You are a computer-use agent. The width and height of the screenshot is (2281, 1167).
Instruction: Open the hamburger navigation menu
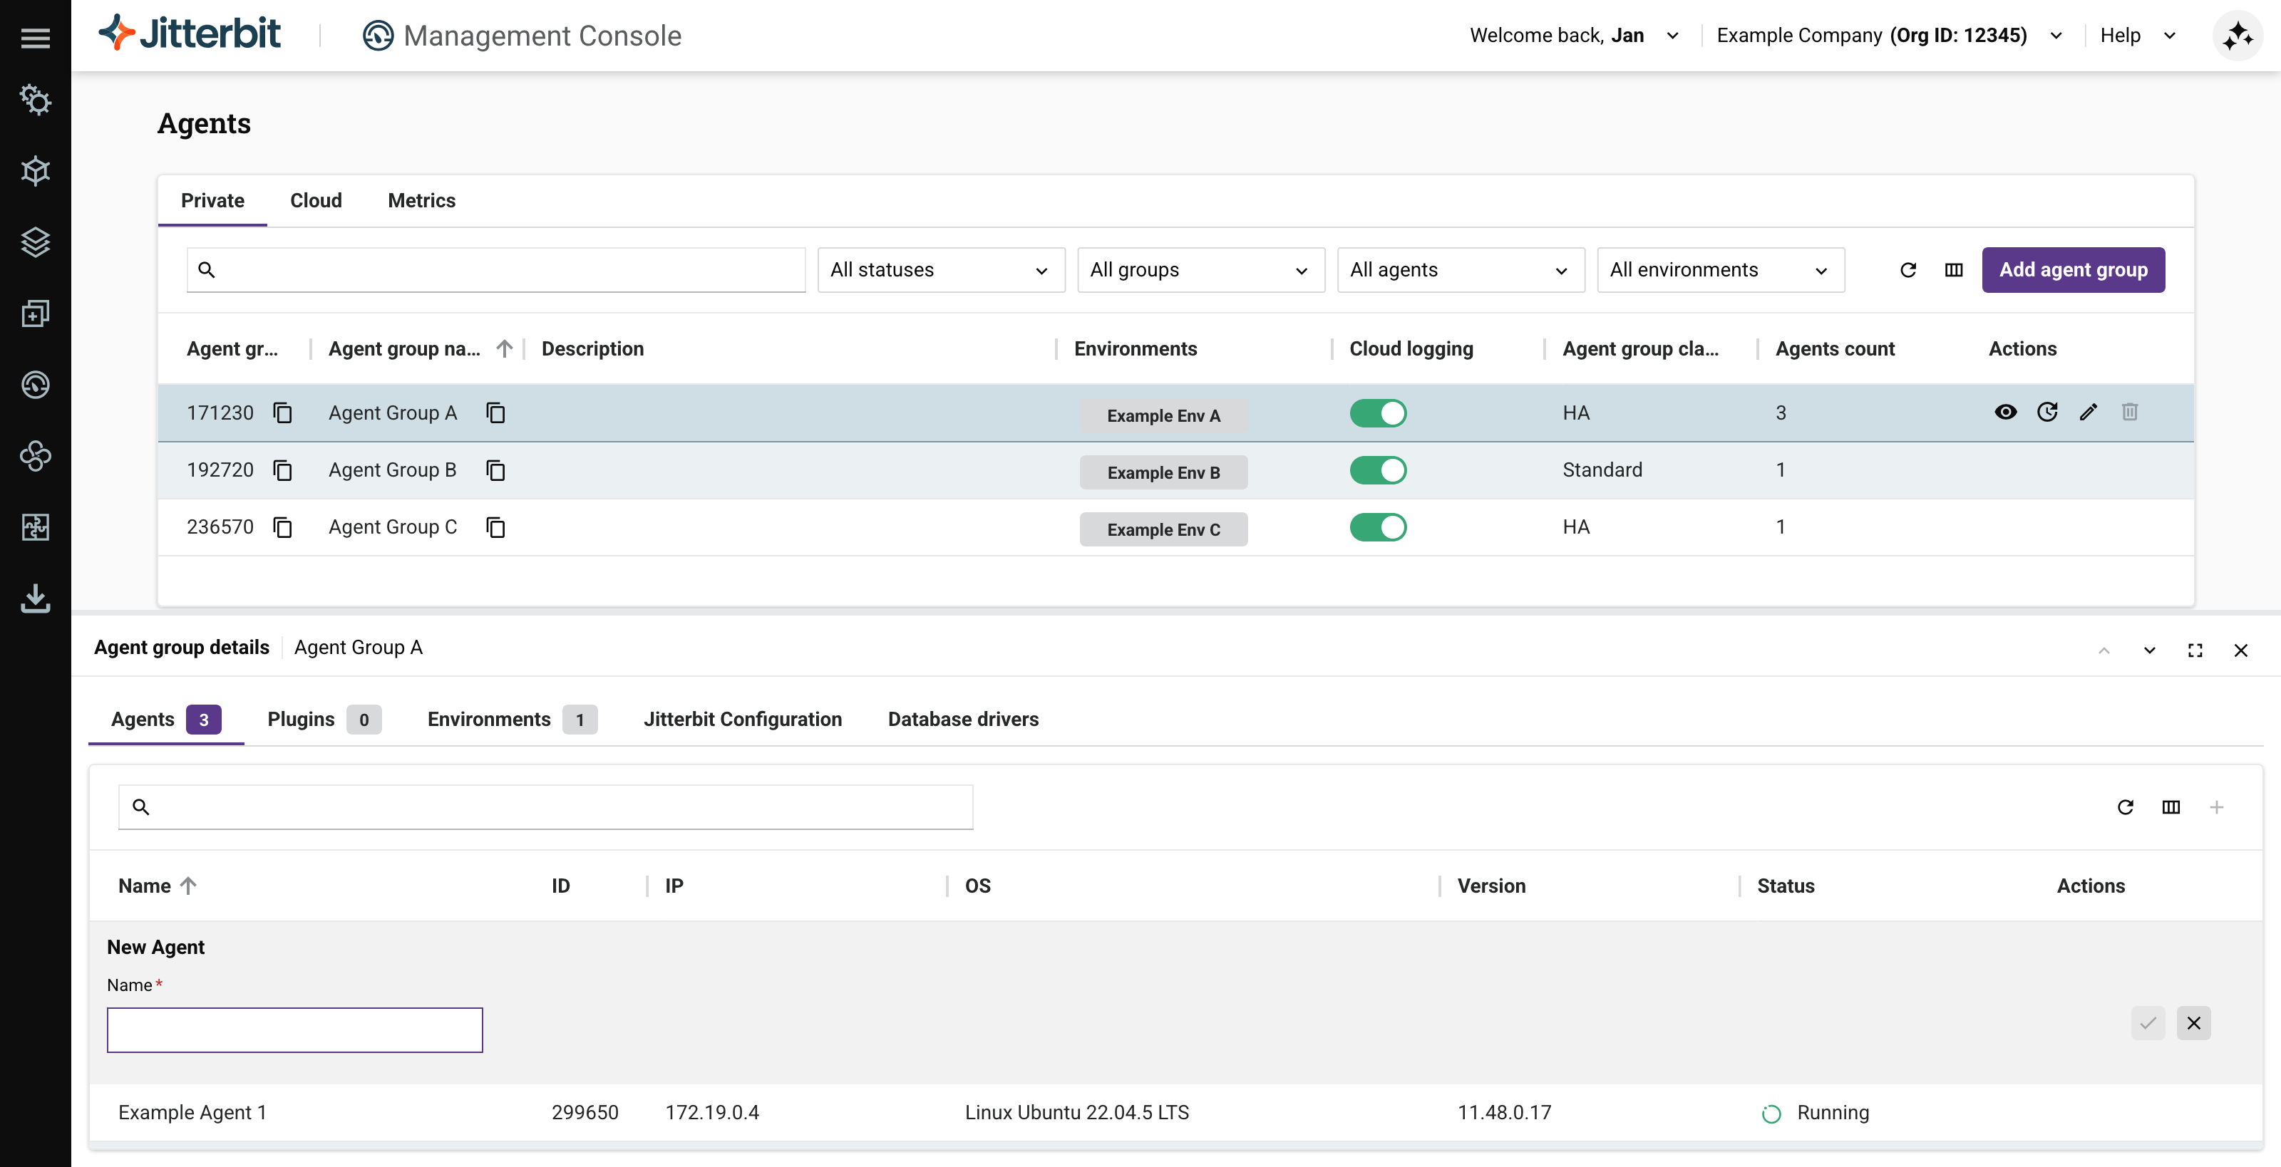click(x=36, y=37)
